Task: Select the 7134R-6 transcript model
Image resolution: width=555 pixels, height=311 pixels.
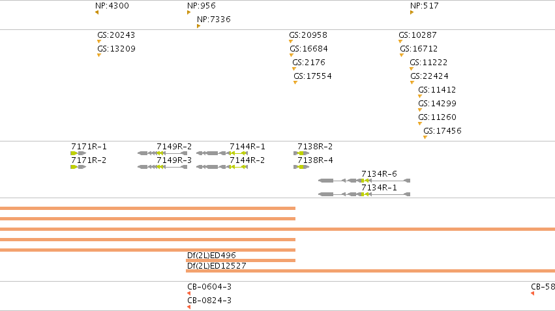Action: [x=364, y=181]
